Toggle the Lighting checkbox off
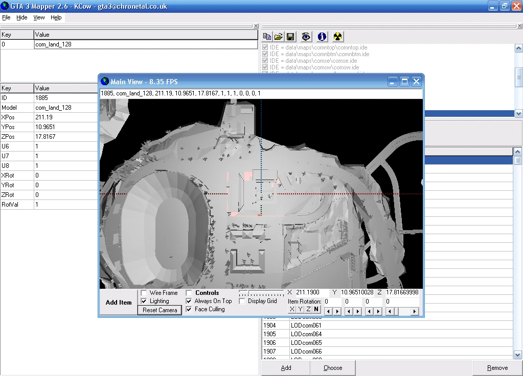 (144, 301)
